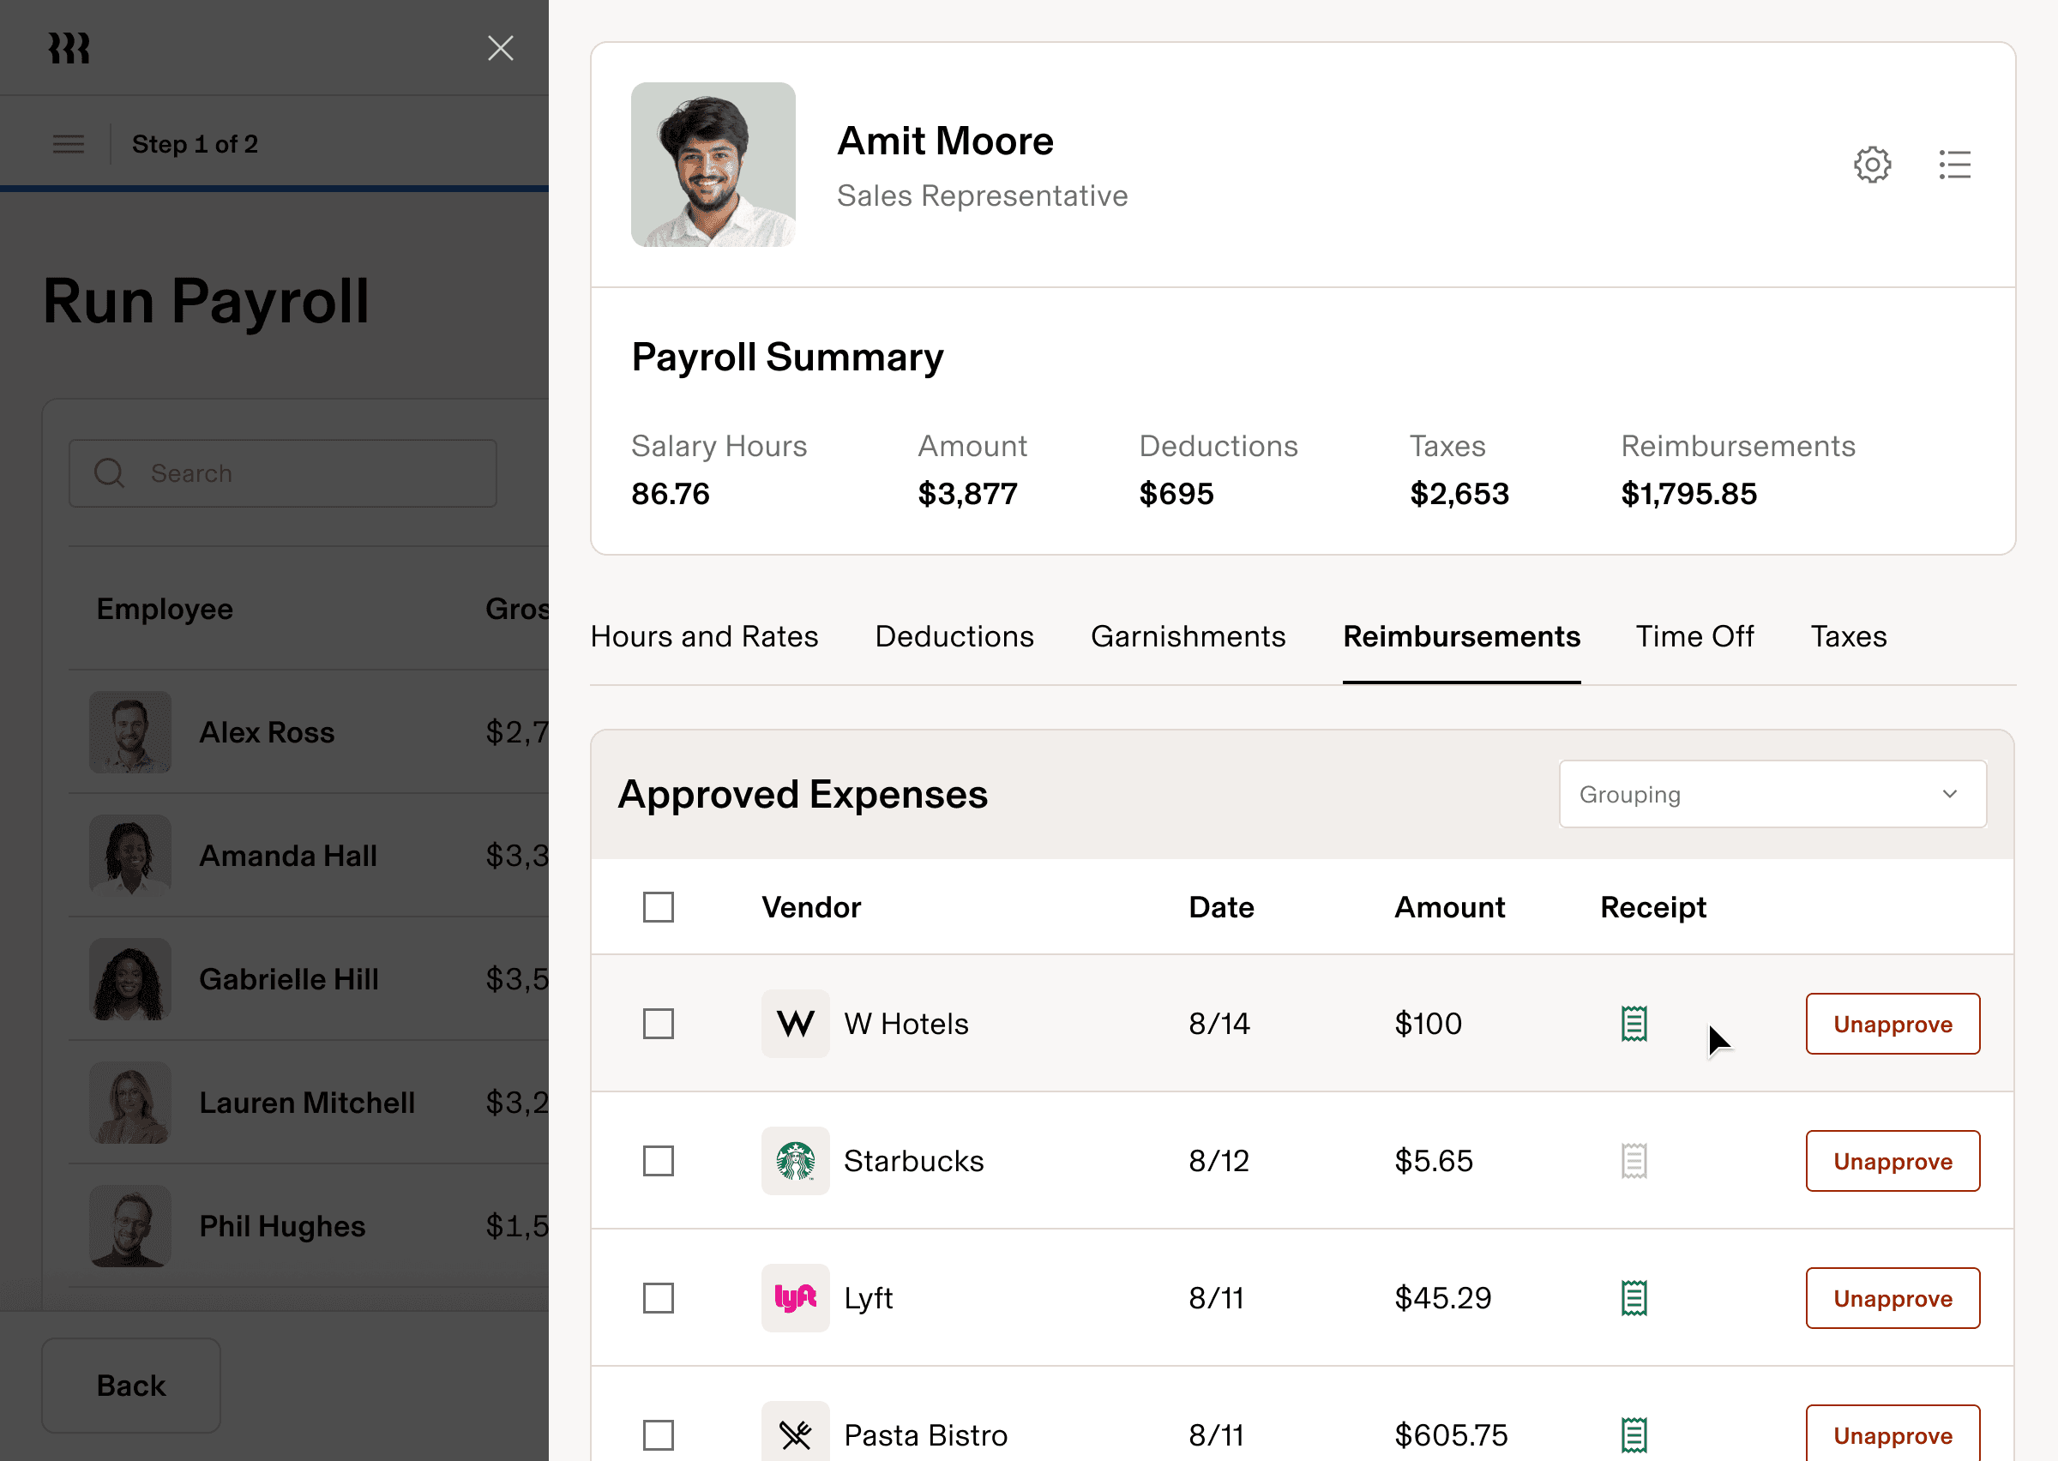
Task: Click the Pasta Bistro vendor logo
Action: tap(795, 1432)
